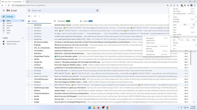Expand More in the Gmail sidebar
This screenshot has height=110, width=197.
[8, 33]
